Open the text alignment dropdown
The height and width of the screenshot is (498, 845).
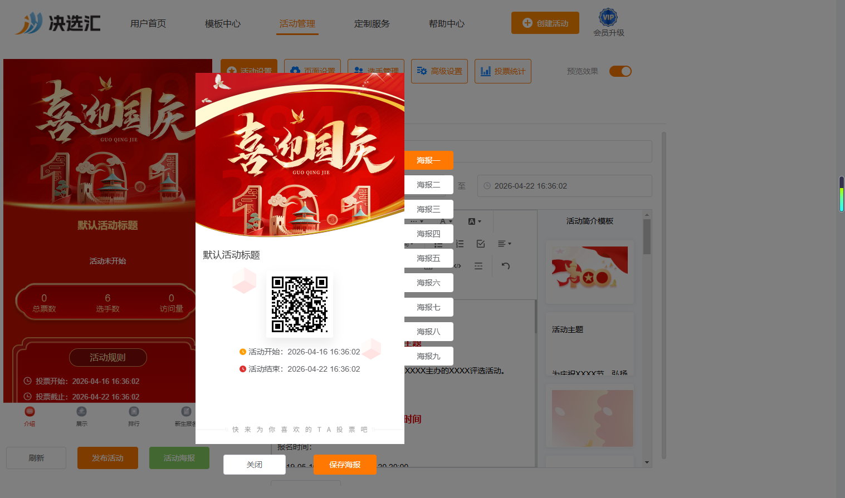[504, 244]
